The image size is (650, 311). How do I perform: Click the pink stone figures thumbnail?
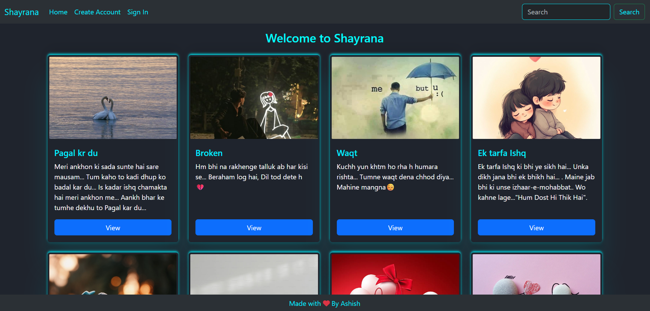tap(536, 274)
